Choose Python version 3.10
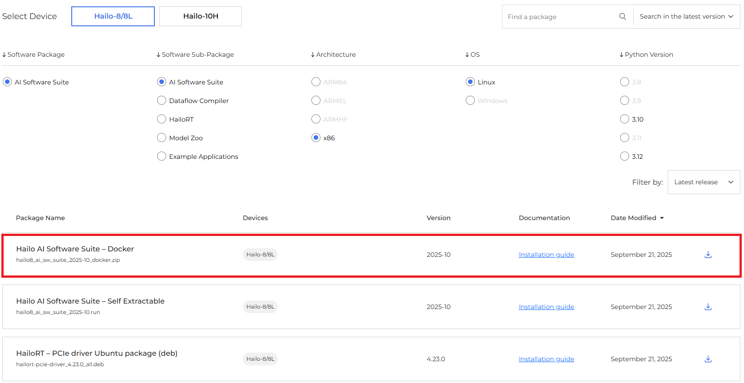The width and height of the screenshot is (744, 383). click(x=625, y=119)
